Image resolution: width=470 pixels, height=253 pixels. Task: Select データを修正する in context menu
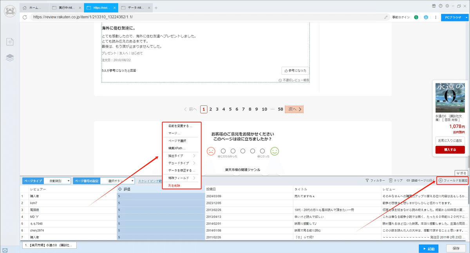point(182,170)
